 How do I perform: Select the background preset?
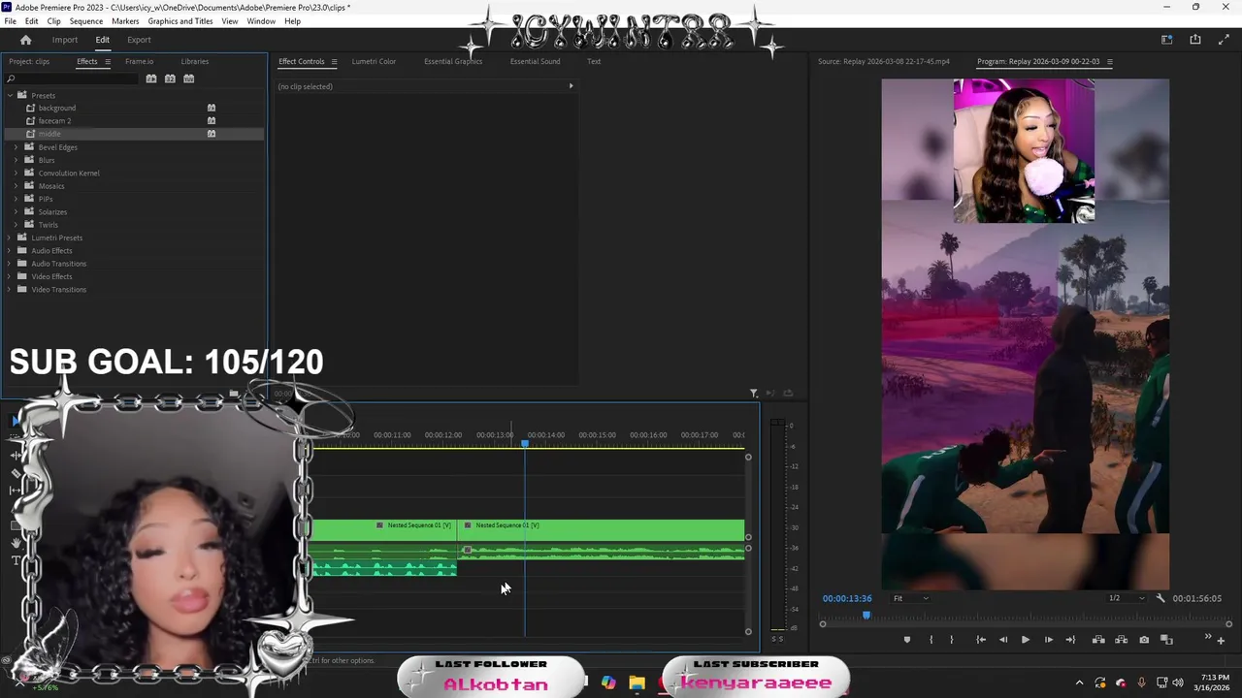[x=57, y=108]
